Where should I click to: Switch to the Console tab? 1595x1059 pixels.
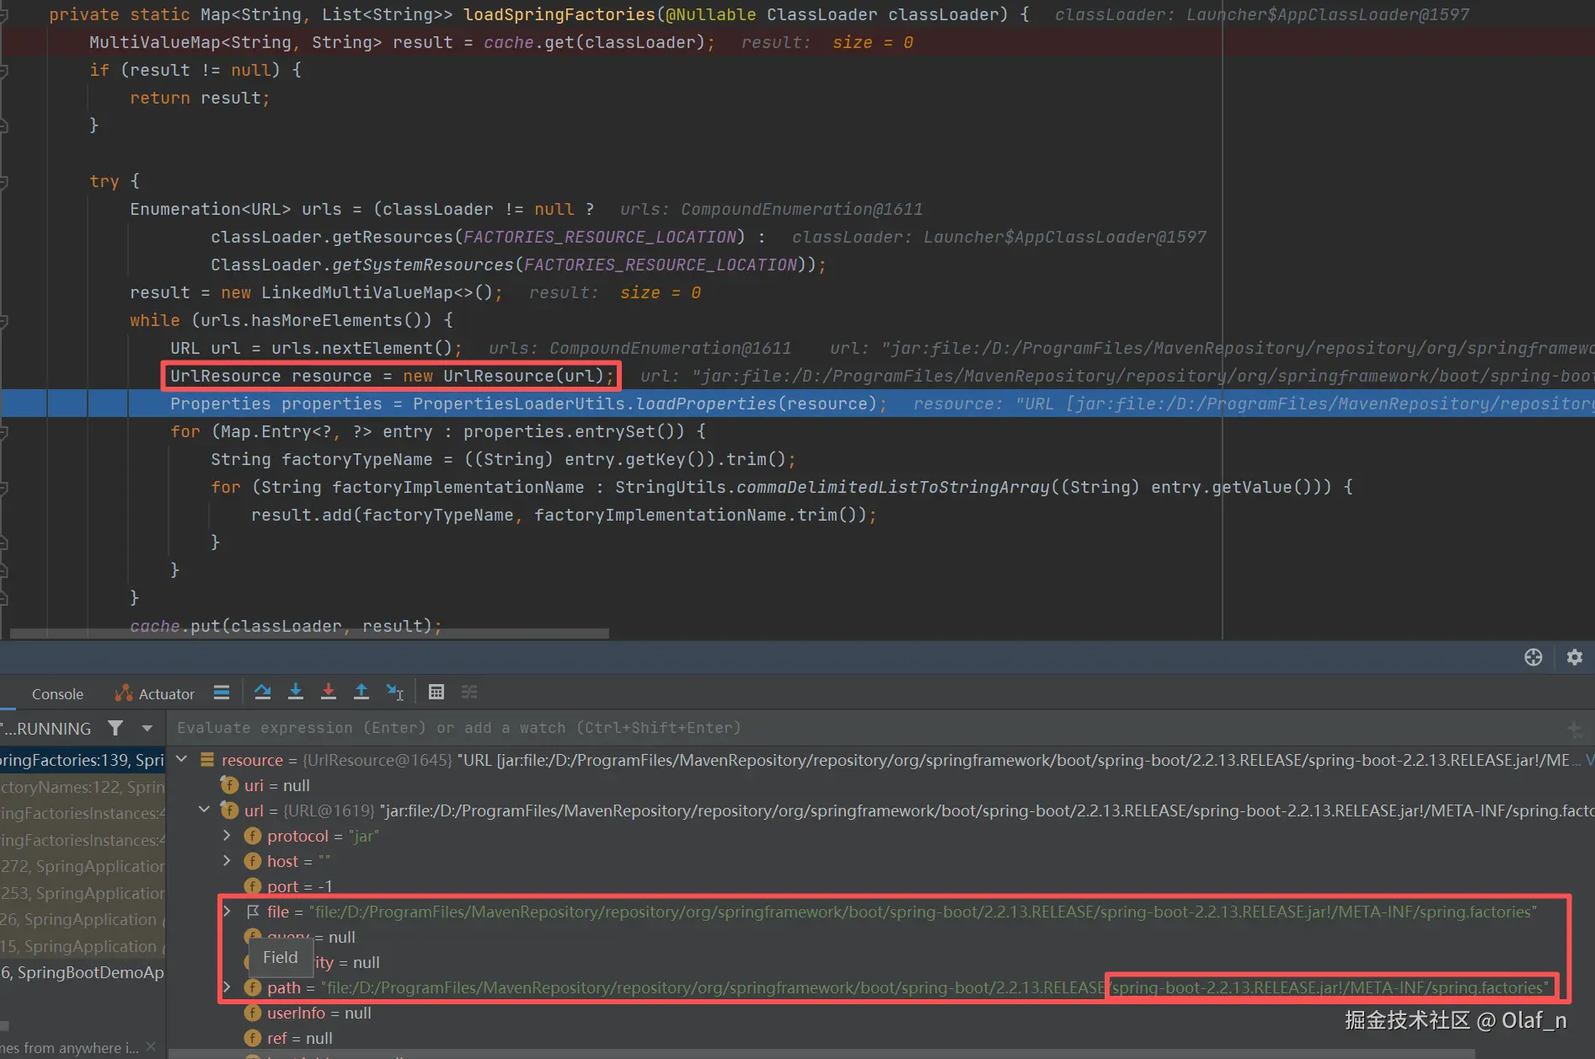pos(57,694)
